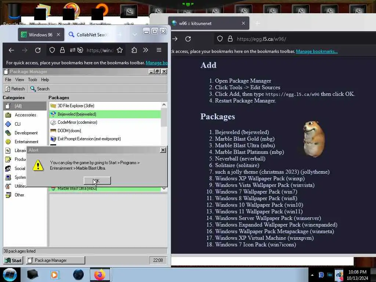Select the Other category

[x=25, y=195]
